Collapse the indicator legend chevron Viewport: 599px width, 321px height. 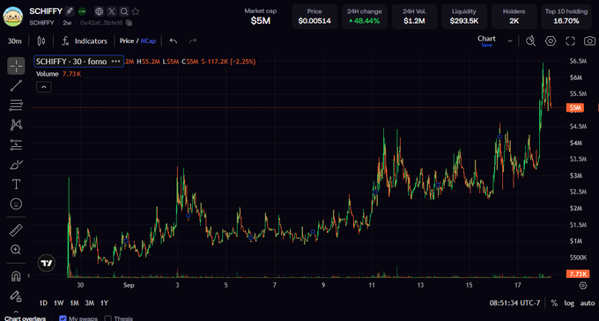(x=44, y=87)
